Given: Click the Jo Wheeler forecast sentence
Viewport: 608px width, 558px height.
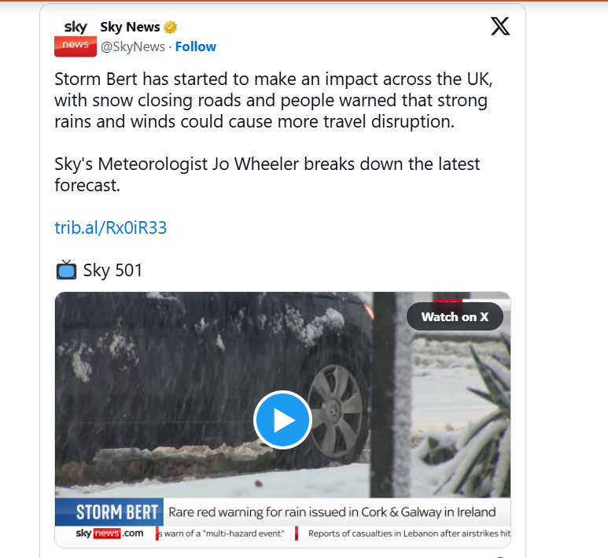Looking at the screenshot, I should coord(267,175).
